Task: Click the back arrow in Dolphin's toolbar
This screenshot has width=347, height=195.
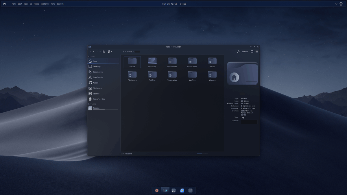Action: (91, 51)
